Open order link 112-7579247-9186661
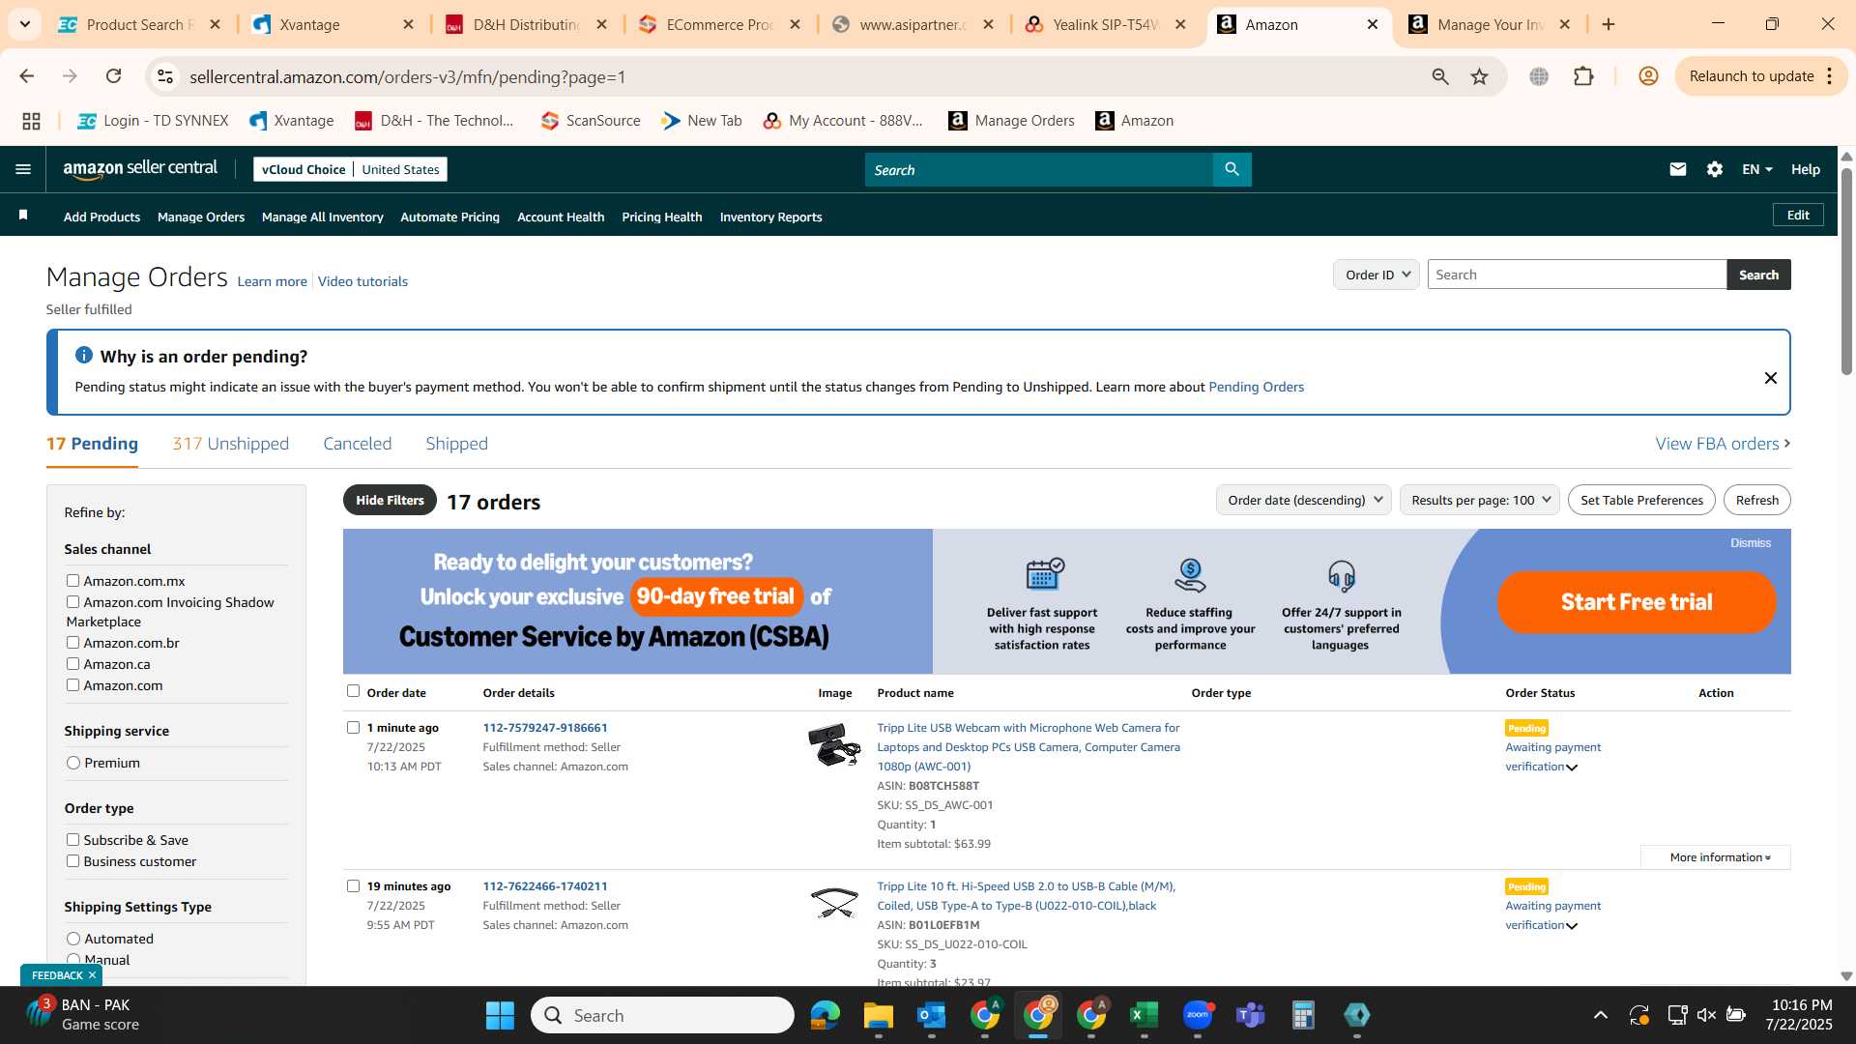 click(x=545, y=728)
